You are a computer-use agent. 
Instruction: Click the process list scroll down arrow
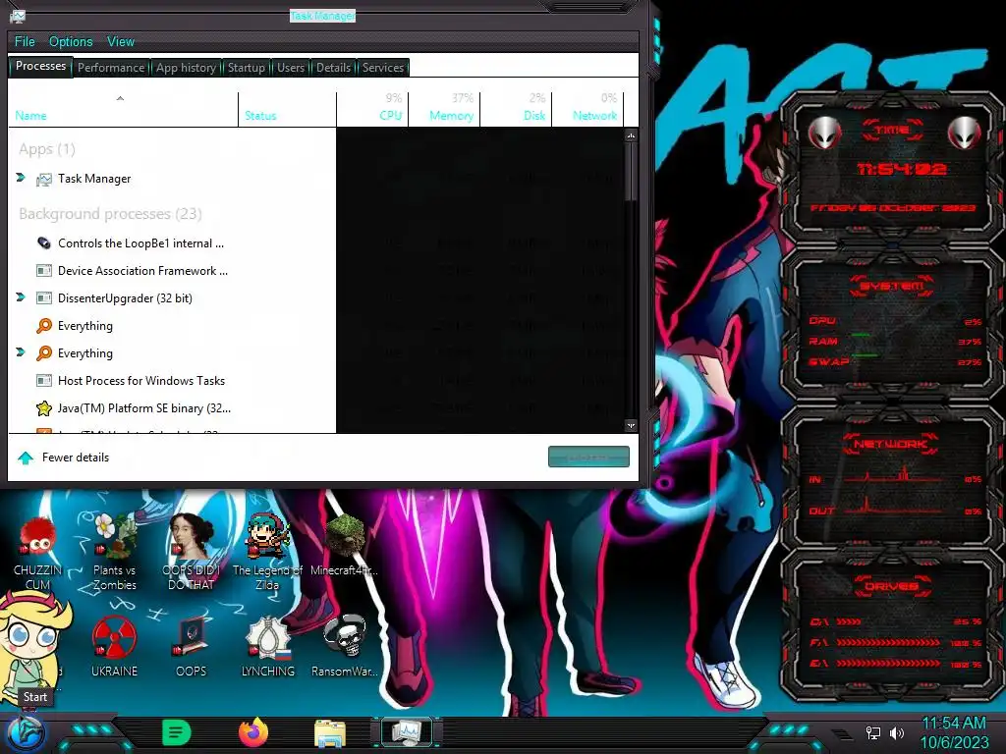click(632, 425)
